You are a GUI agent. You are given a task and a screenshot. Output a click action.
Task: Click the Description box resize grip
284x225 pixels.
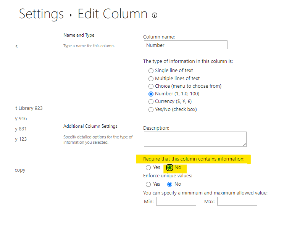244,145
